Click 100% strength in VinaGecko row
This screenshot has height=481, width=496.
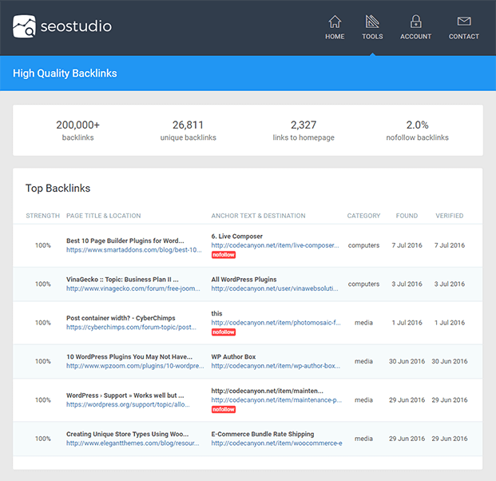tap(42, 284)
